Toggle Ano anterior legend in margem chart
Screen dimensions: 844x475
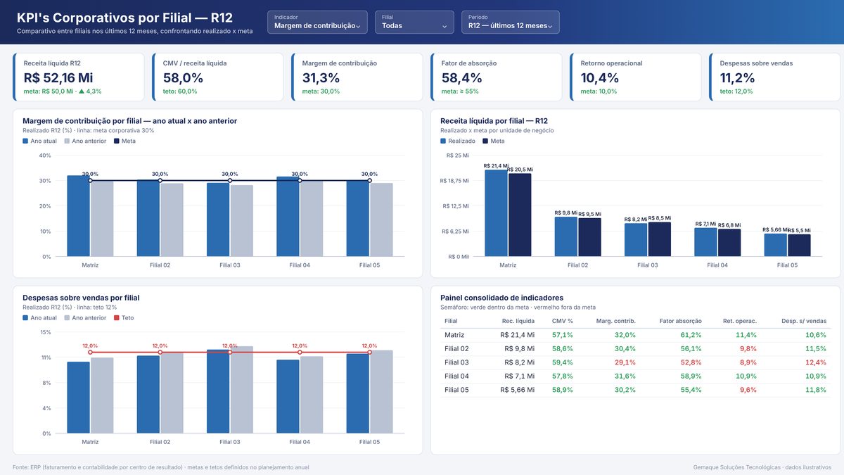tap(85, 141)
